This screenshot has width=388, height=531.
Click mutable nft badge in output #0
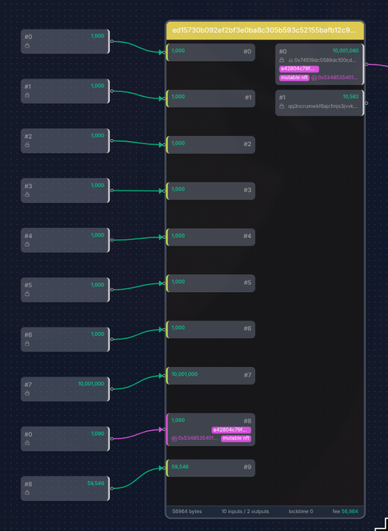[x=294, y=77]
